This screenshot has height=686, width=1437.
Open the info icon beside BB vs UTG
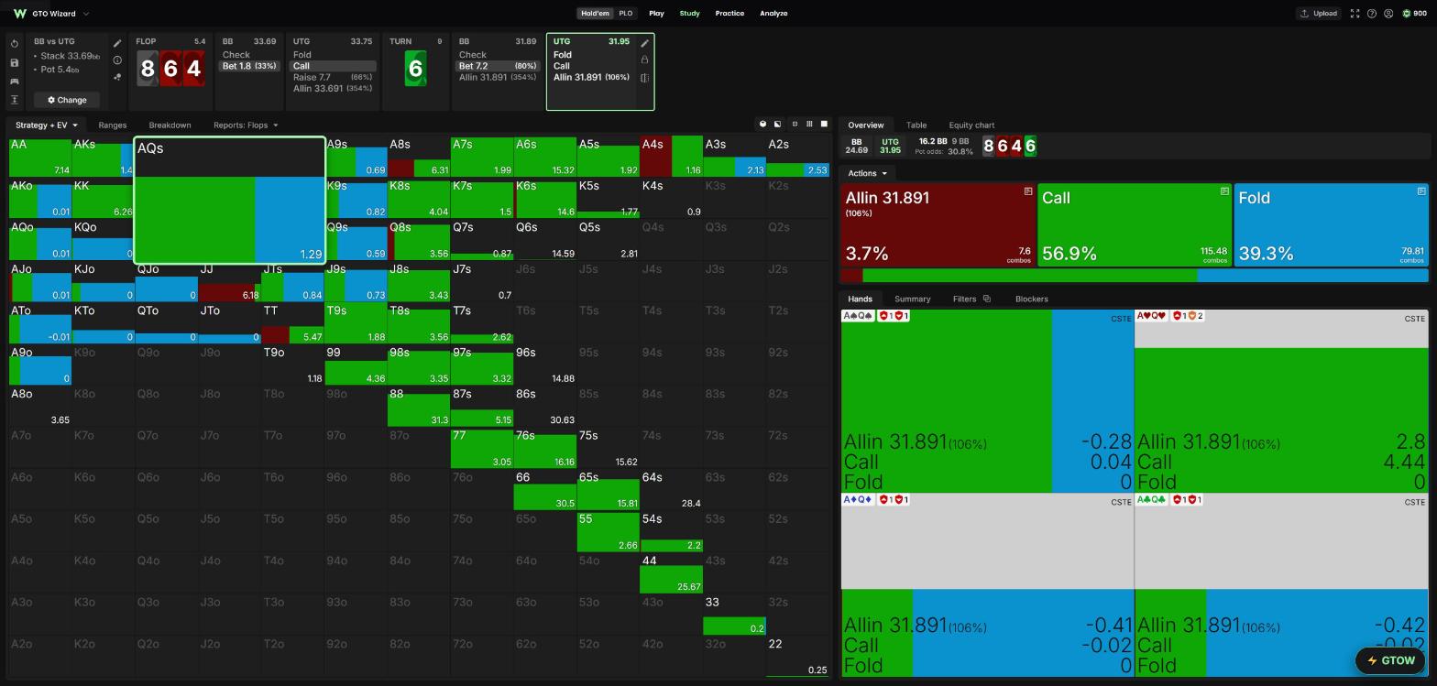(117, 60)
